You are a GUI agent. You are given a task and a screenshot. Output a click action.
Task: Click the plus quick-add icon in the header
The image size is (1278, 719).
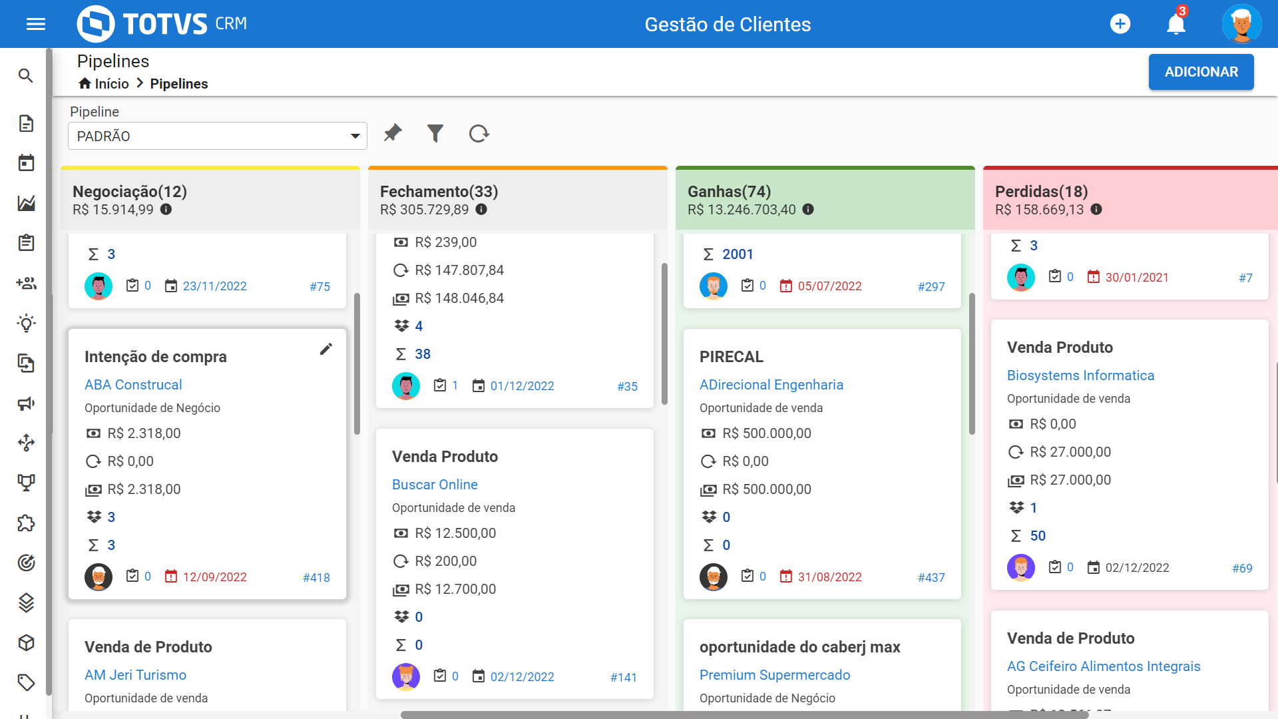pos(1120,25)
